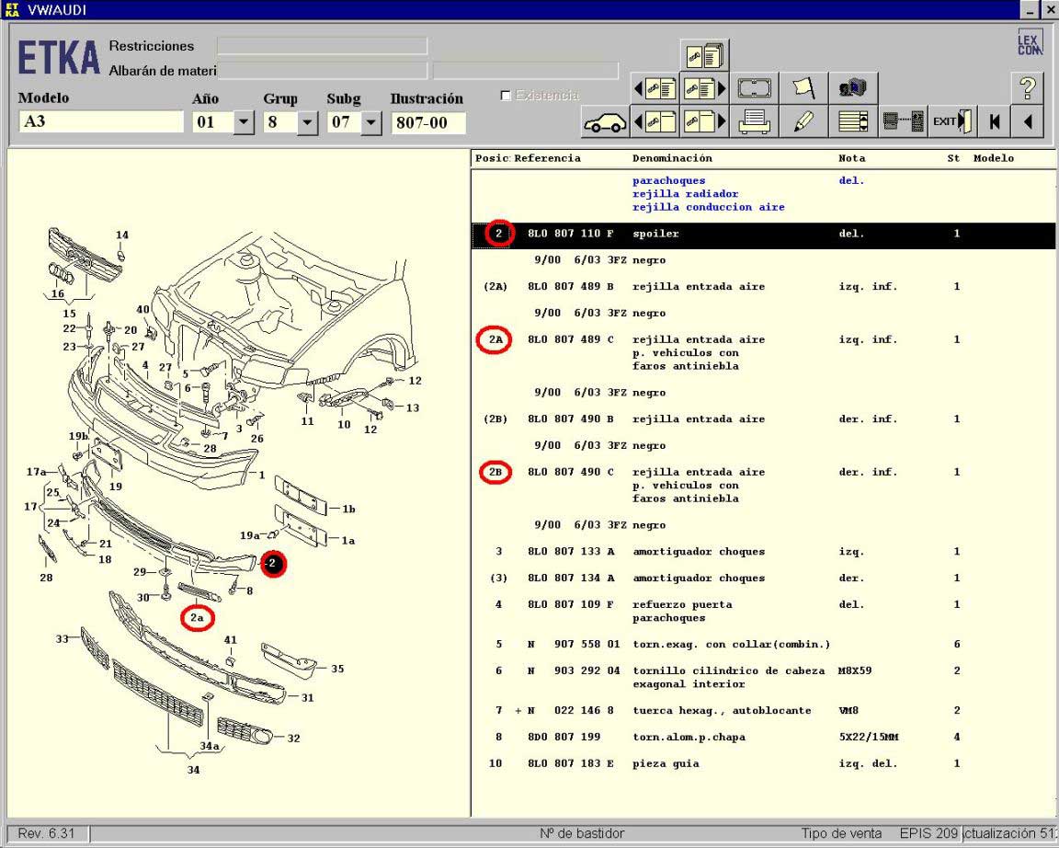
Task: Click the Modelo field showing A3
Action: (101, 122)
